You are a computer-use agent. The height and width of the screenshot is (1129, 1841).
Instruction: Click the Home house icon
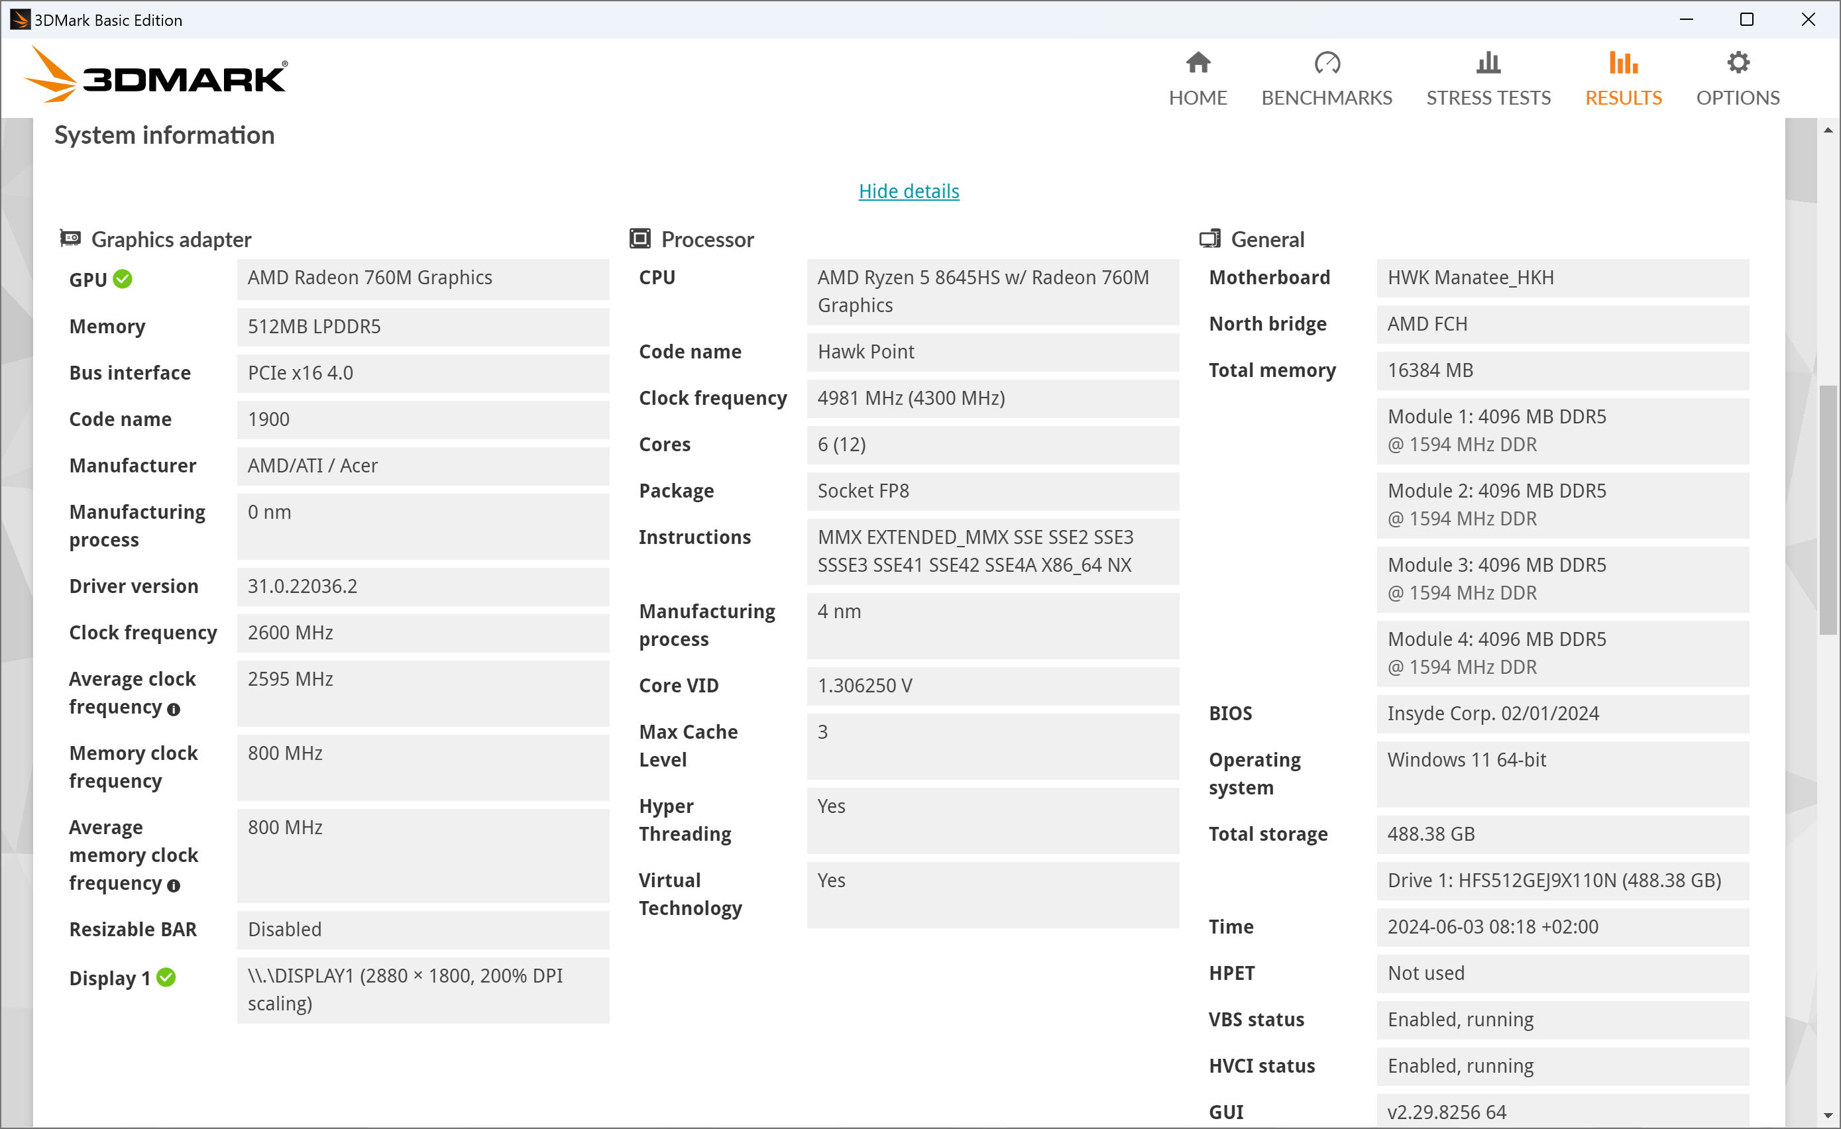click(1198, 62)
